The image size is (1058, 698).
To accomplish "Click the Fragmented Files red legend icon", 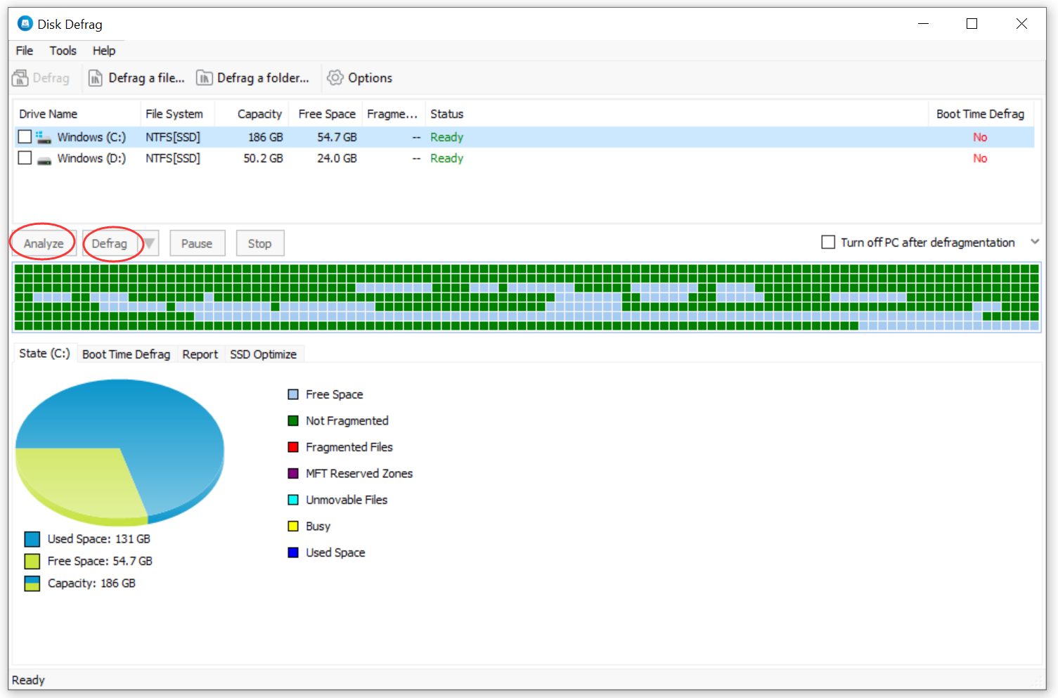I will 293,446.
